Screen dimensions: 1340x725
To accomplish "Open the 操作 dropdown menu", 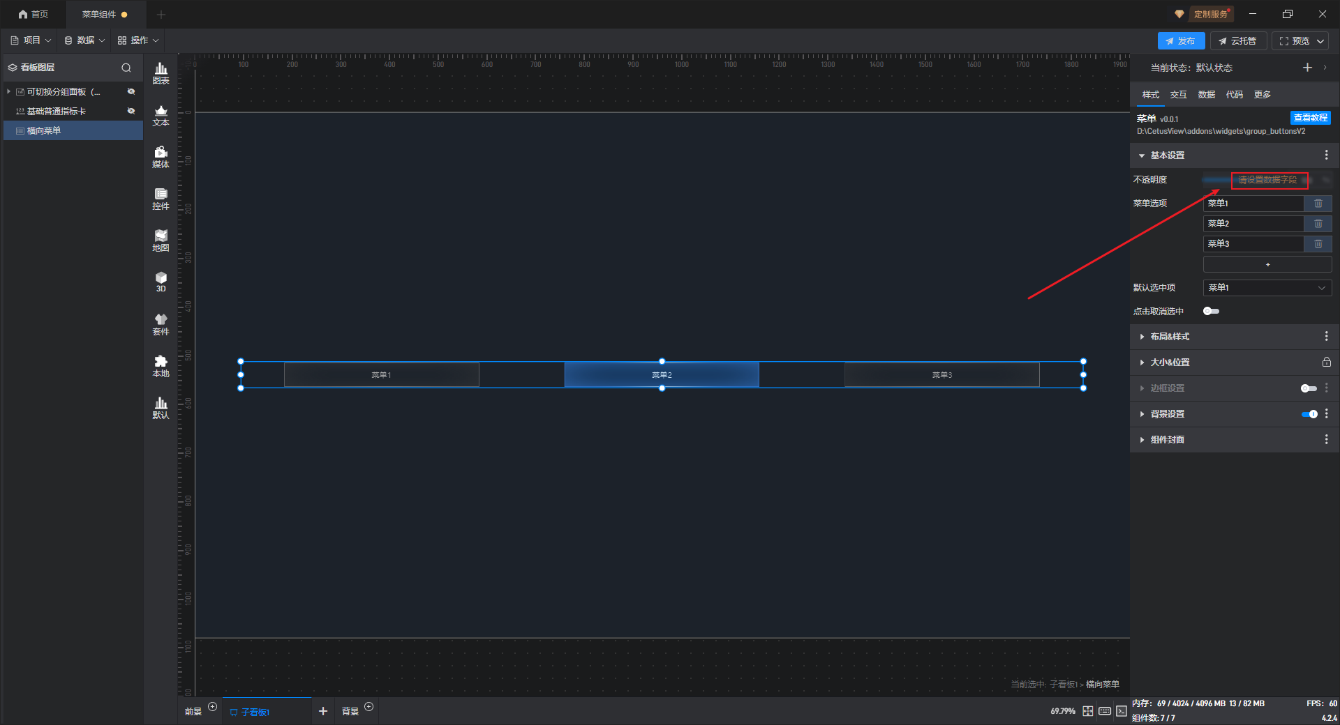I will [x=138, y=40].
